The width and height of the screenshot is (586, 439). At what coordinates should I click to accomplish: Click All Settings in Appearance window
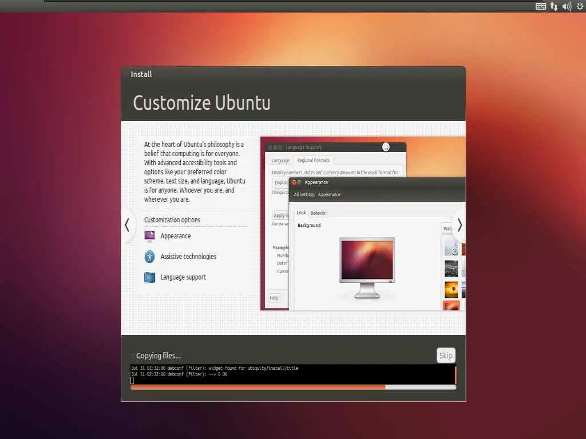tap(304, 194)
